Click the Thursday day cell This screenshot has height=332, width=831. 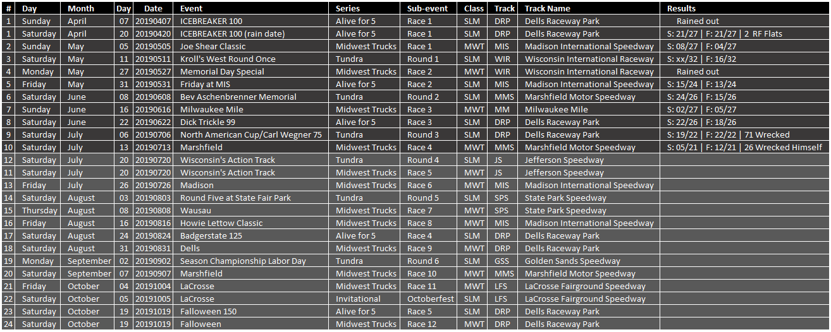click(39, 210)
